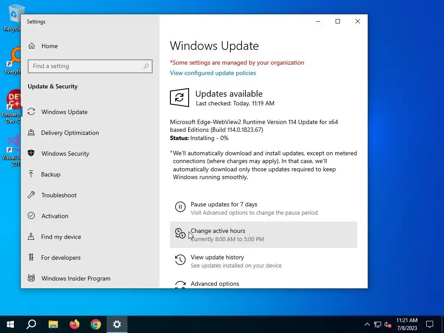Image resolution: width=444 pixels, height=333 pixels.
Task: Click the Windows Update sync icon in sidebar
Action: [x=31, y=112]
